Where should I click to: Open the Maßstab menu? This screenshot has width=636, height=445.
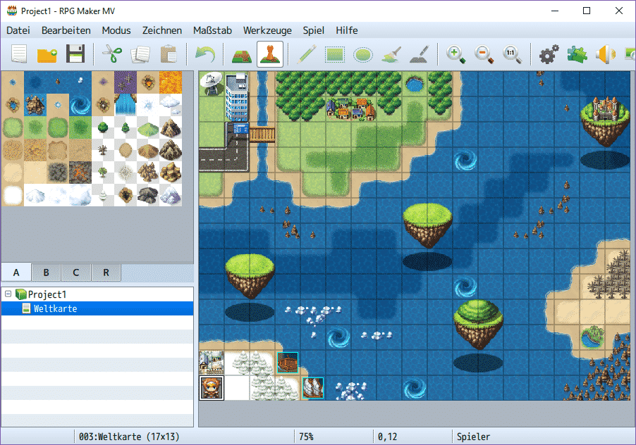point(212,30)
